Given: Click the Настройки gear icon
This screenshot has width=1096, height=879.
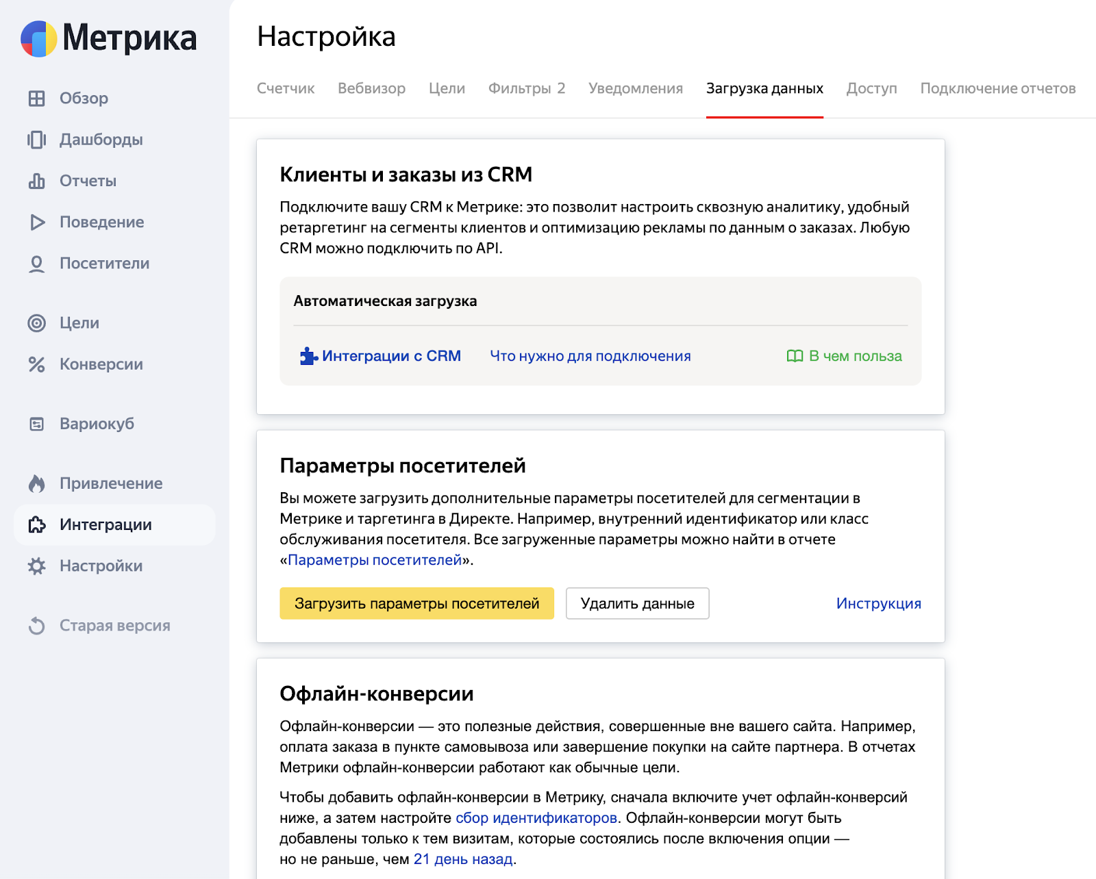Looking at the screenshot, I should tap(36, 566).
